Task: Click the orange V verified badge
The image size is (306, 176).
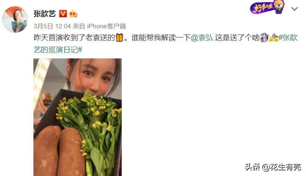Action: pyautogui.click(x=63, y=14)
